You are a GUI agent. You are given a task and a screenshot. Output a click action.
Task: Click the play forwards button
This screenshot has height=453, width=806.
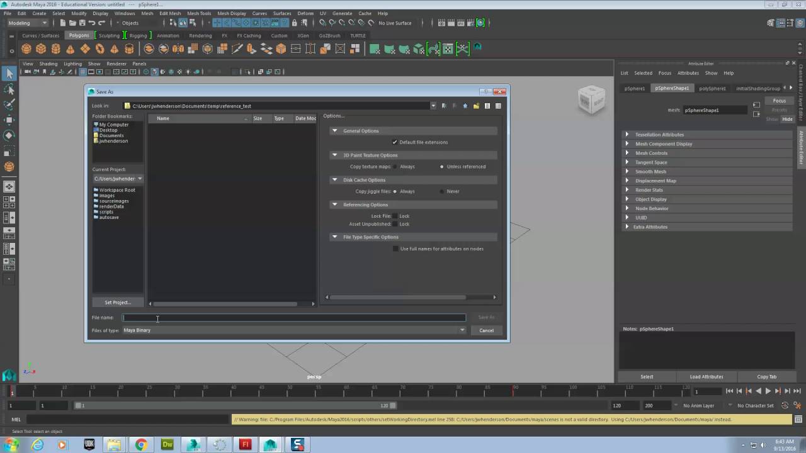pos(768,391)
